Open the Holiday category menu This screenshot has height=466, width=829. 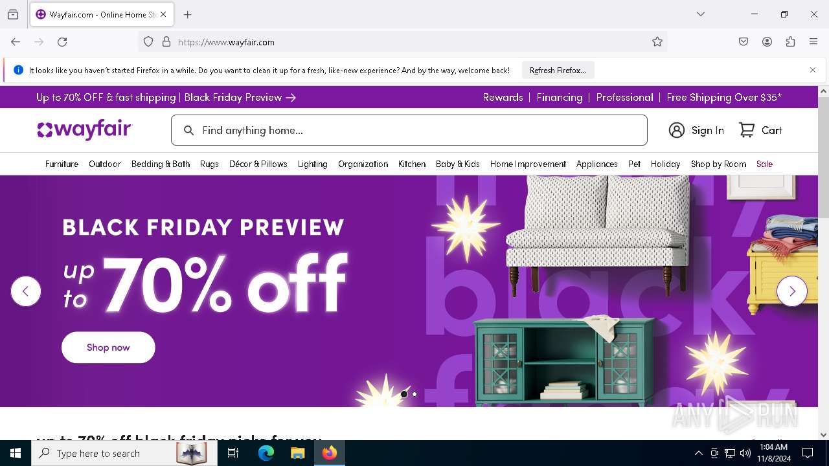pos(665,164)
